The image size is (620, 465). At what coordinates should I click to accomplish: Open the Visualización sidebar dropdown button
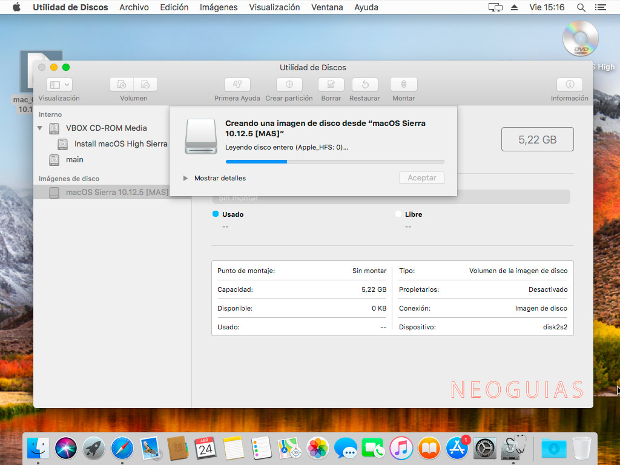pyautogui.click(x=59, y=85)
